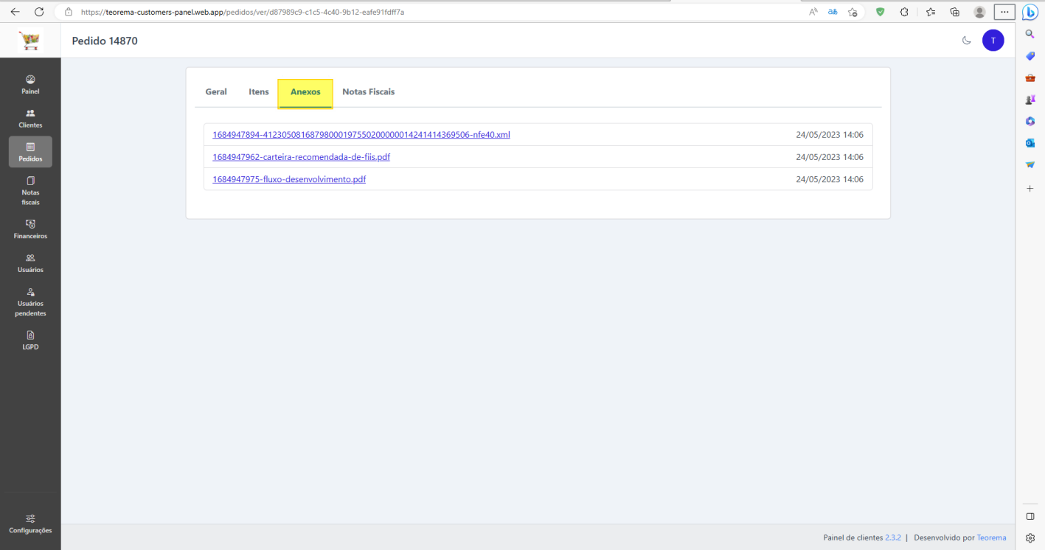Click the shopping cart logo
Image resolution: width=1045 pixels, height=550 pixels.
click(30, 41)
